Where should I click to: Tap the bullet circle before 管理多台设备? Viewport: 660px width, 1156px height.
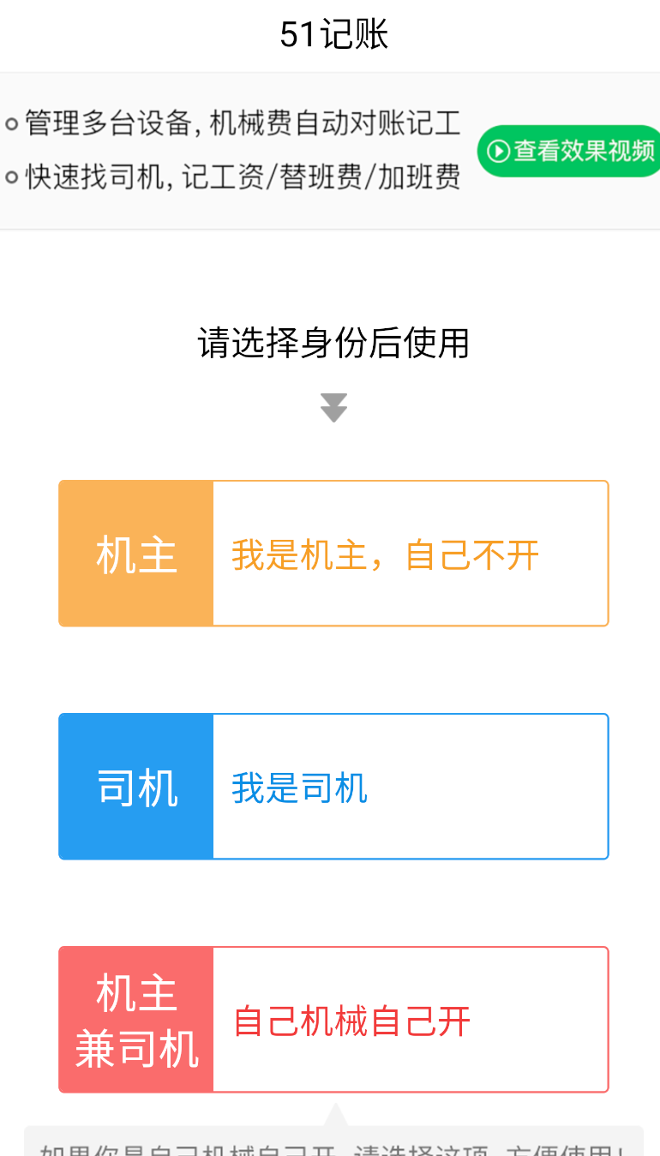[12, 124]
